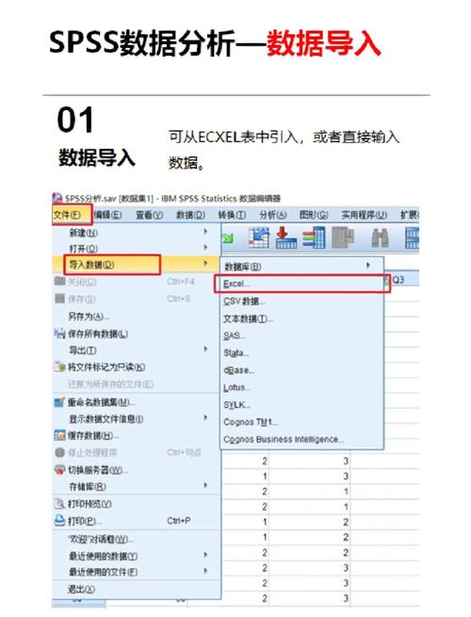Image resolution: width=471 pixels, height=617 pixels.
Task: Click the Go to Case toolbar icon
Action: coord(259,236)
